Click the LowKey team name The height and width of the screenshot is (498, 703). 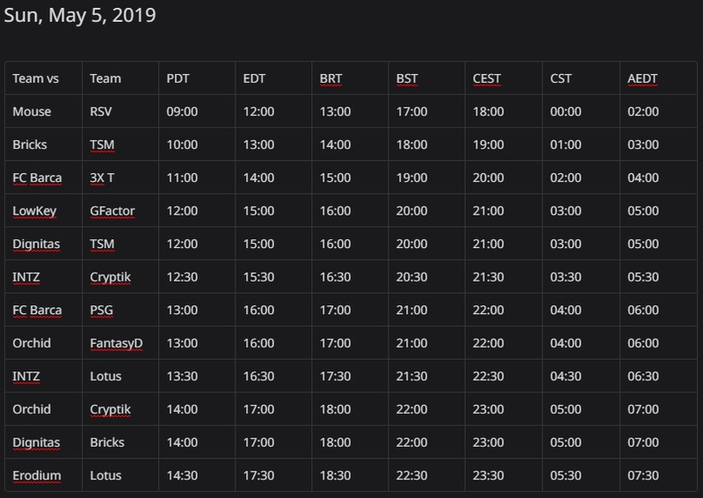pyautogui.click(x=34, y=210)
